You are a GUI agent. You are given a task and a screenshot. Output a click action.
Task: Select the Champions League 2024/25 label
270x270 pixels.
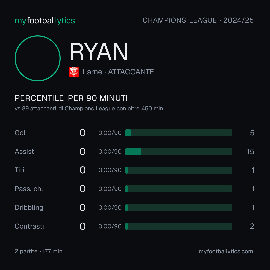click(x=198, y=20)
